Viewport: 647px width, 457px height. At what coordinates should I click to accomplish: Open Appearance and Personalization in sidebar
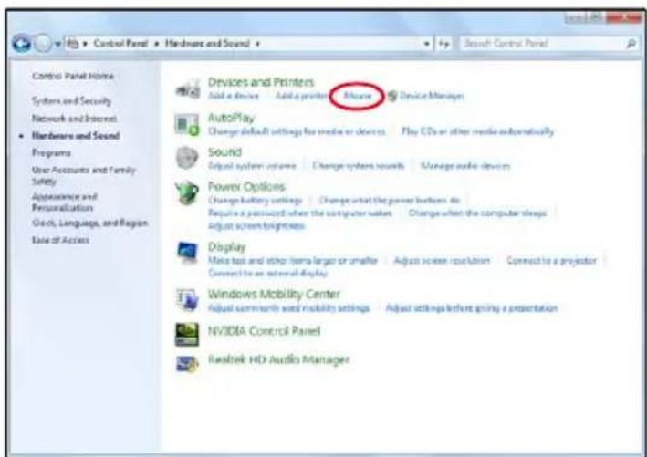coord(65,202)
